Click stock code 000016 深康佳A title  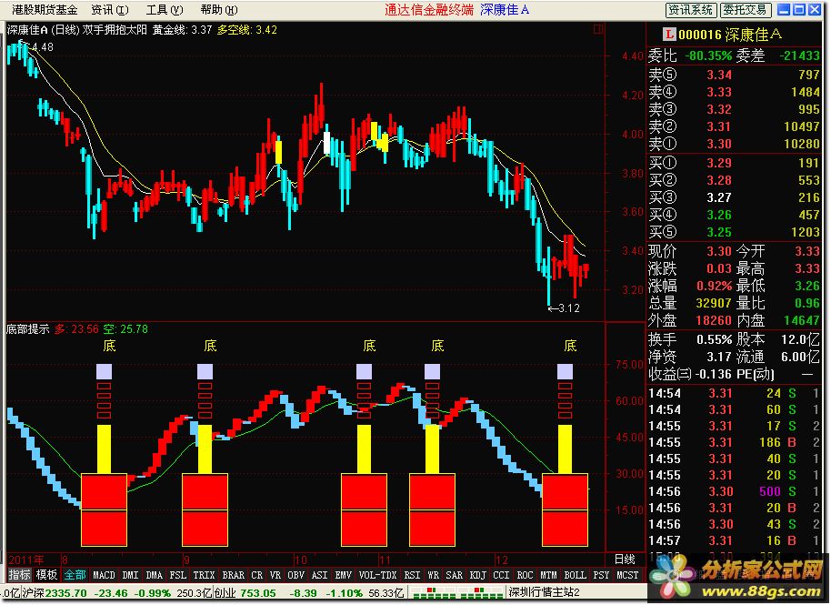[x=730, y=35]
